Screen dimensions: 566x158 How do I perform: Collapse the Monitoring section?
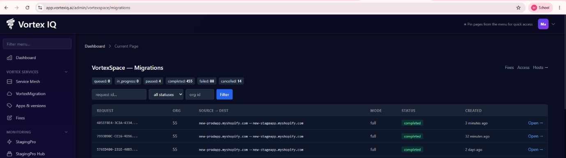pyautogui.click(x=67, y=132)
